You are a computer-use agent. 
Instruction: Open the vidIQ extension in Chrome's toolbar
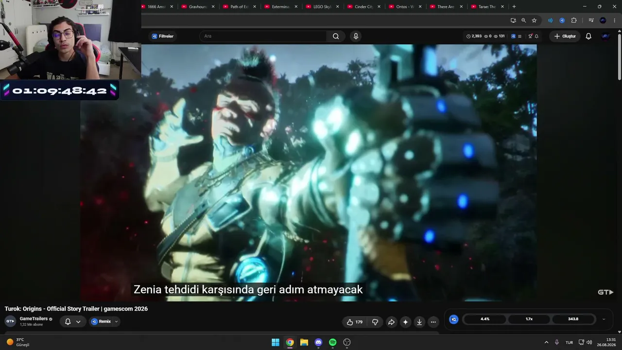coord(562,20)
